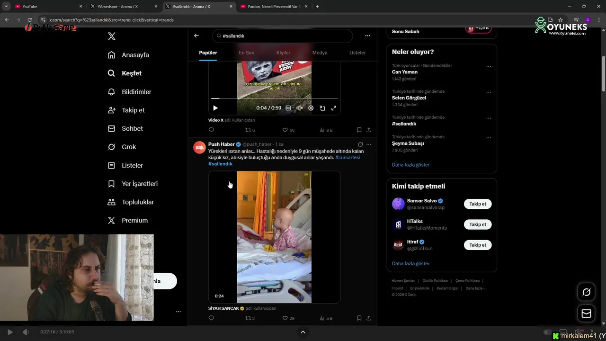Open Premium in sidebar

(127, 220)
